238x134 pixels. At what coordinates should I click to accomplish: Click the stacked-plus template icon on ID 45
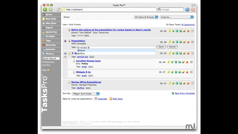click(181, 53)
